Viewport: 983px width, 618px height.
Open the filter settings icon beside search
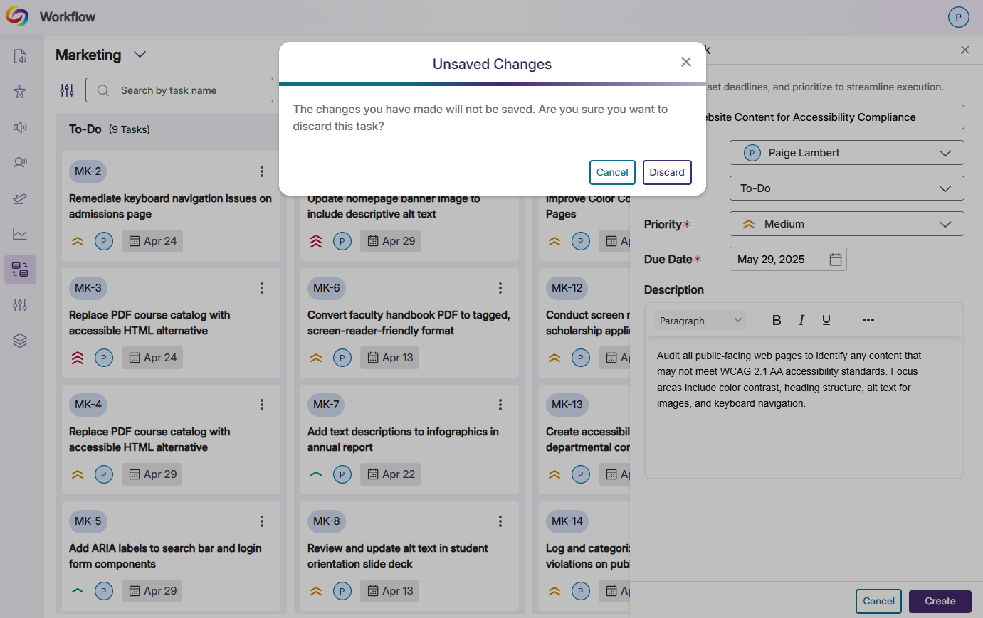[67, 90]
